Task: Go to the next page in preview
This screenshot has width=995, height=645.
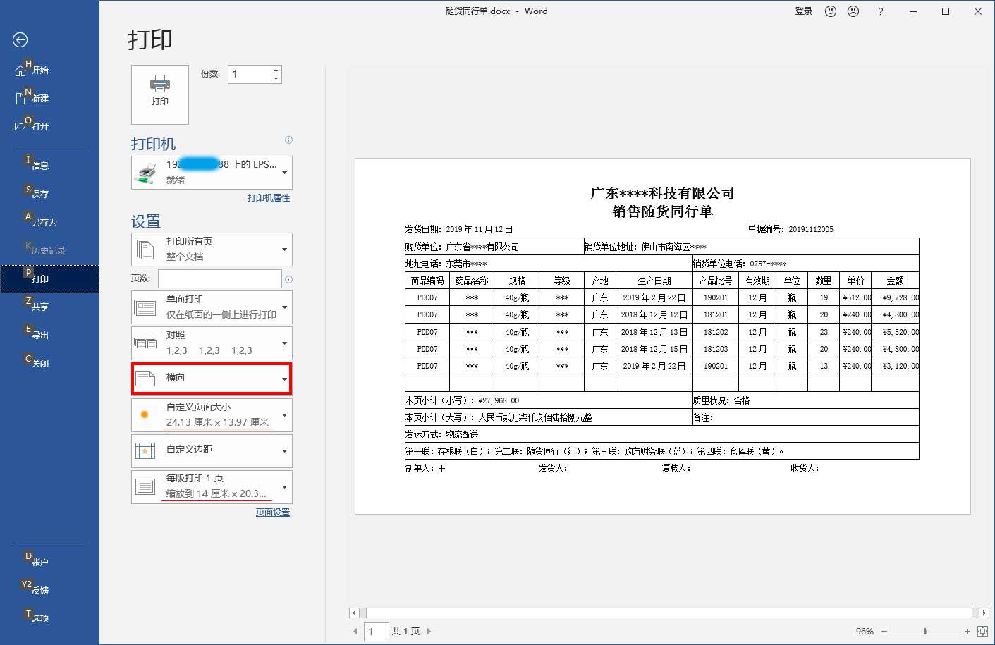Action: pos(429,632)
